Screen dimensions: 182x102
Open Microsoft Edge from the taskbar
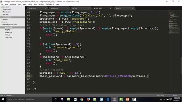pos(108,99)
